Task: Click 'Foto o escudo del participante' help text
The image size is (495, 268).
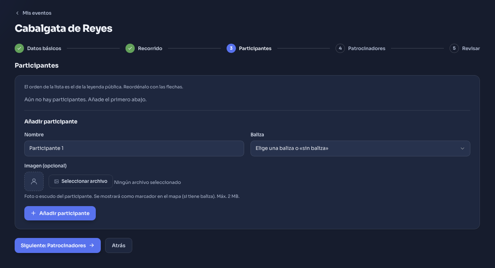Action: click(132, 196)
